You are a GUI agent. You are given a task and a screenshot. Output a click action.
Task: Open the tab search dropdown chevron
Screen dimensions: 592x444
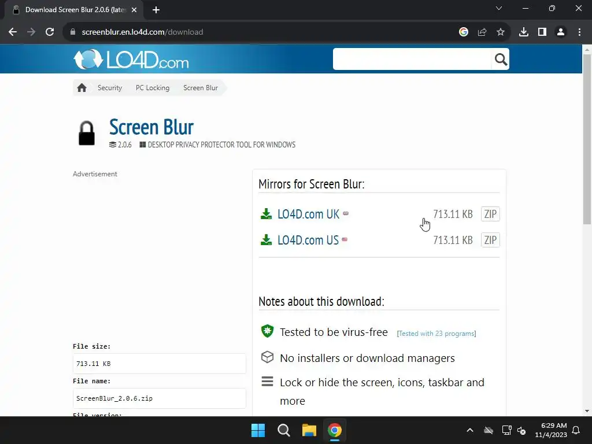499,8
